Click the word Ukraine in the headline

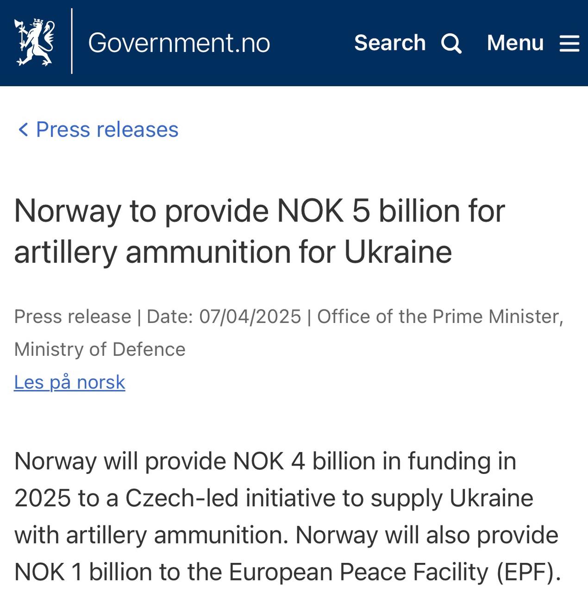point(398,252)
